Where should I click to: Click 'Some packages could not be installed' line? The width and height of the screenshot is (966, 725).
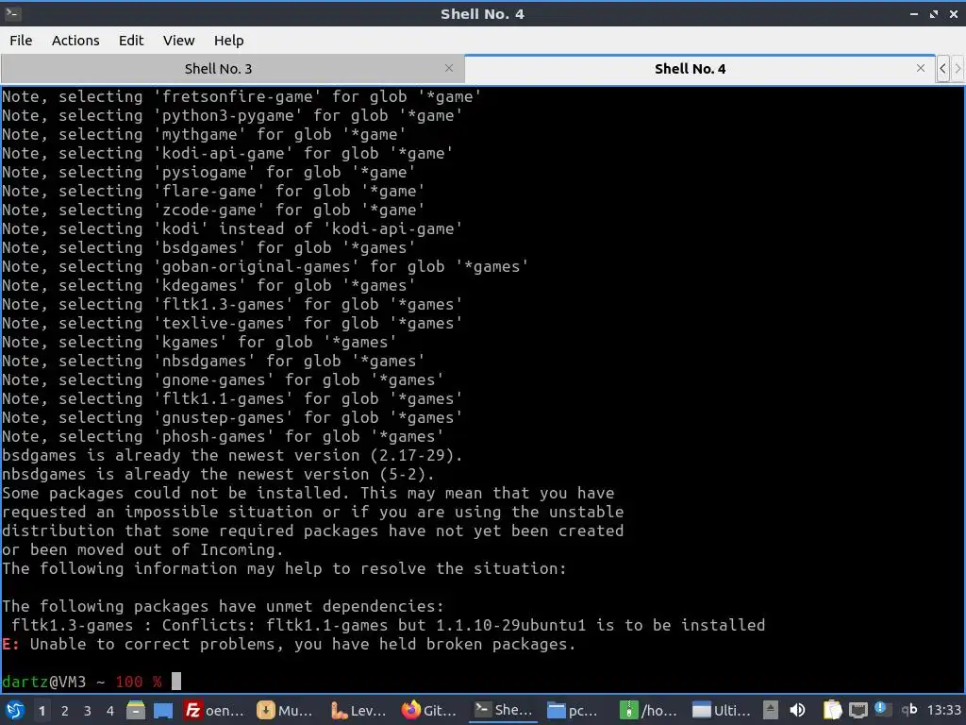coord(308,493)
